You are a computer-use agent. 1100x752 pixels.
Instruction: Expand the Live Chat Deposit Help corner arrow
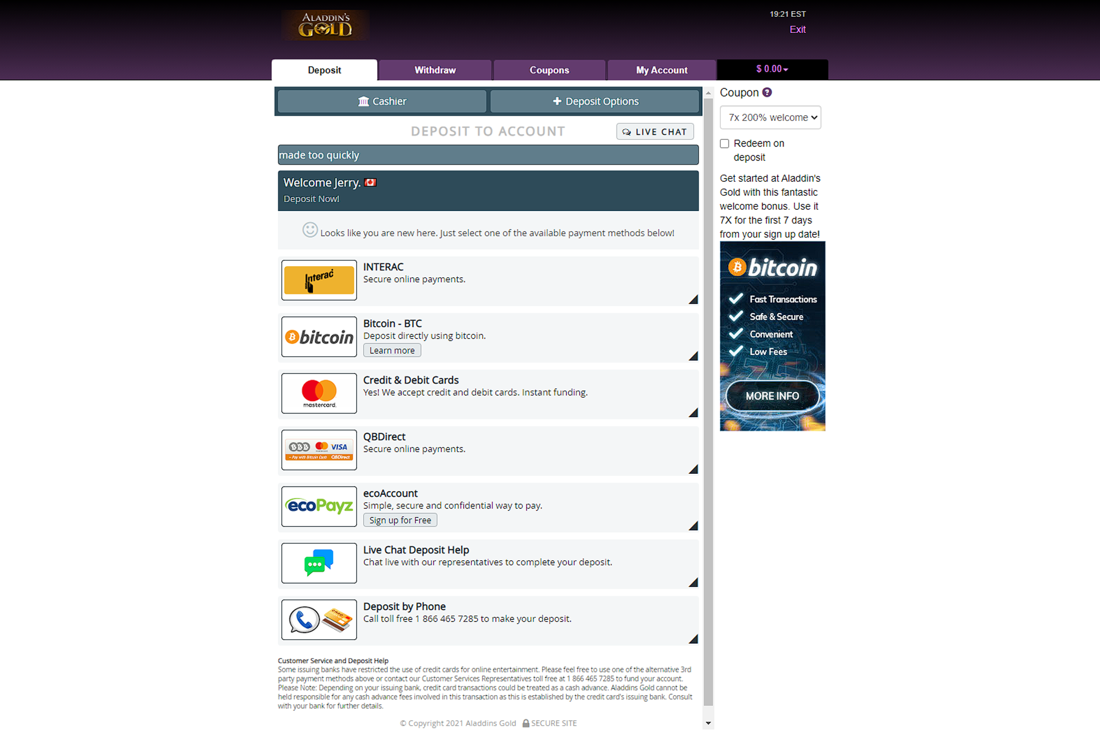point(694,583)
